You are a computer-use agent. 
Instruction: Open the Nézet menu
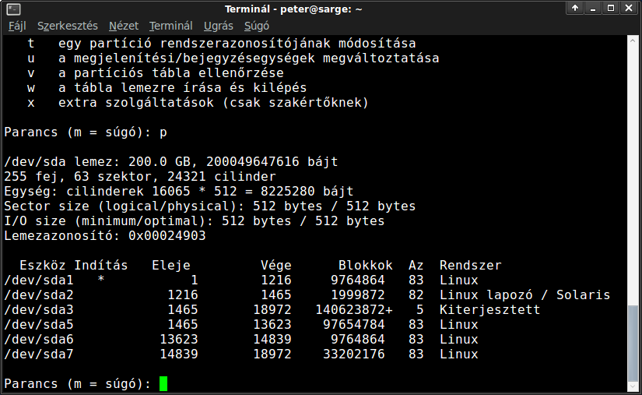(124, 26)
